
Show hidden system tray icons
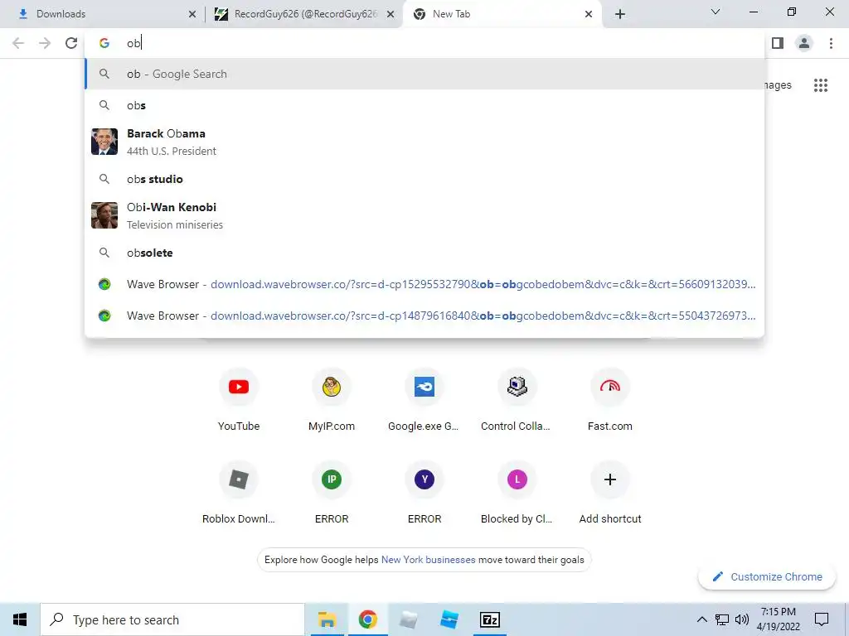pos(701,619)
